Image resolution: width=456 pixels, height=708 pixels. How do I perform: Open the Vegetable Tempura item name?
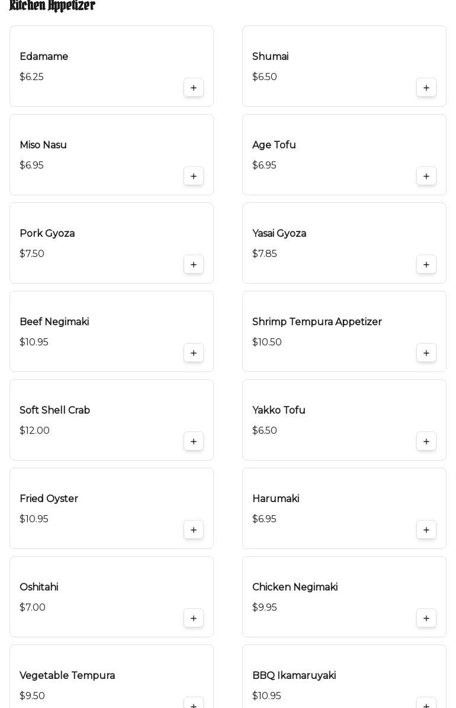(68, 675)
